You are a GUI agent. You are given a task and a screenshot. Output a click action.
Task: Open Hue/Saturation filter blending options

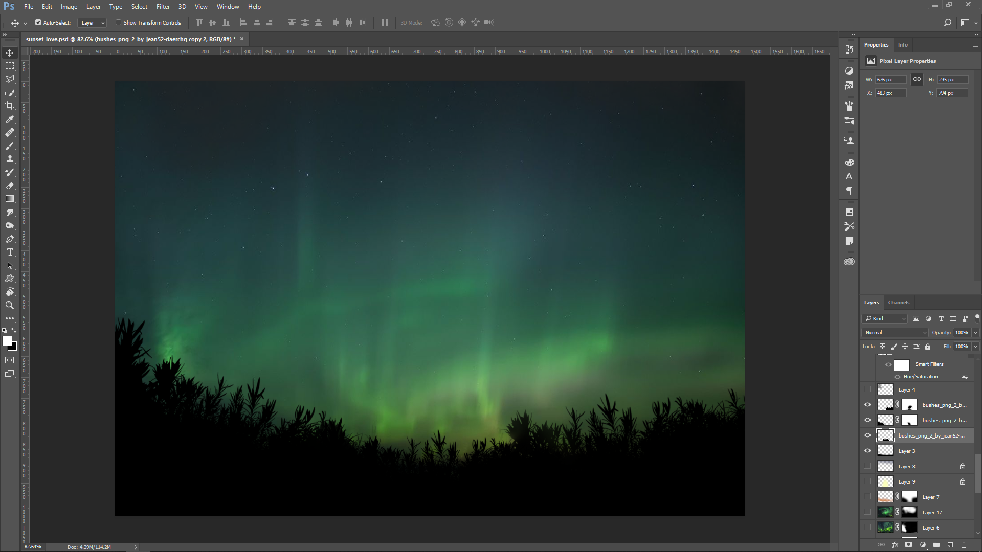[965, 377]
